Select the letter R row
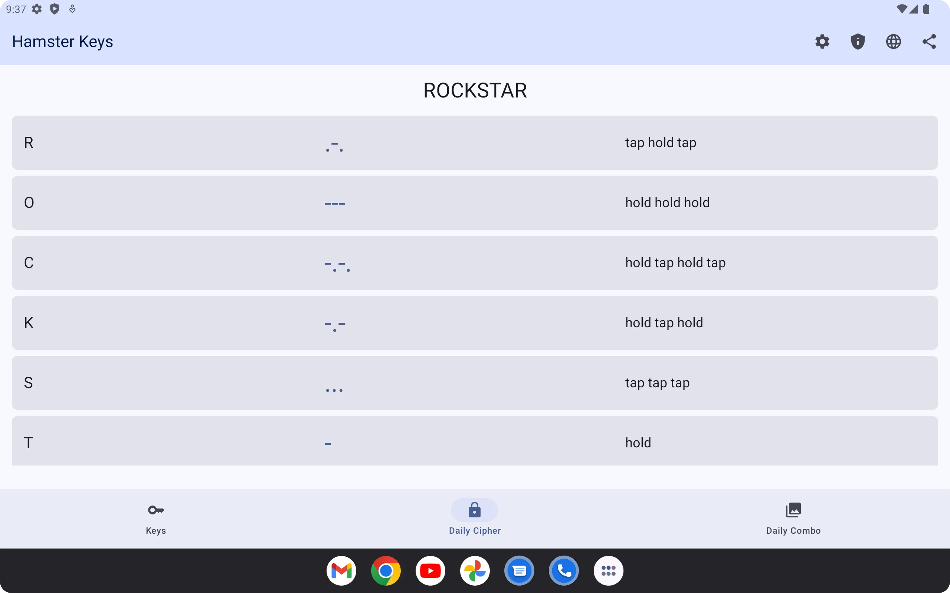Image resolution: width=950 pixels, height=593 pixels. click(475, 143)
